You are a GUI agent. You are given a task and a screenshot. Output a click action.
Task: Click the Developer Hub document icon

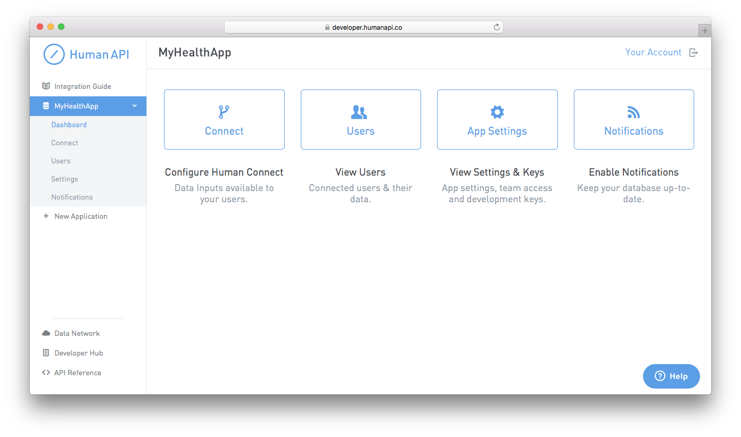tap(46, 353)
